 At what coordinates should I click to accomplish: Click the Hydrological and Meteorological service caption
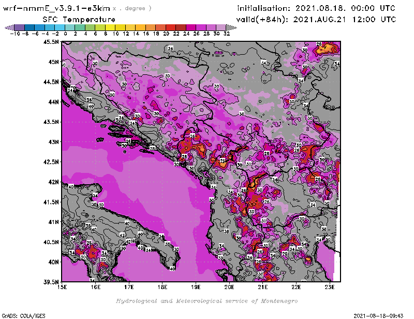(206, 301)
